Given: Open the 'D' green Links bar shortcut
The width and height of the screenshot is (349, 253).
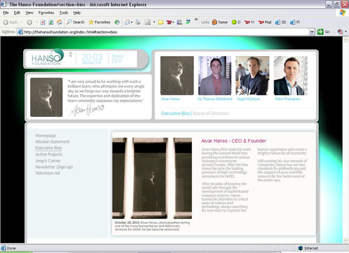Looking at the screenshot, I should tap(236, 22).
